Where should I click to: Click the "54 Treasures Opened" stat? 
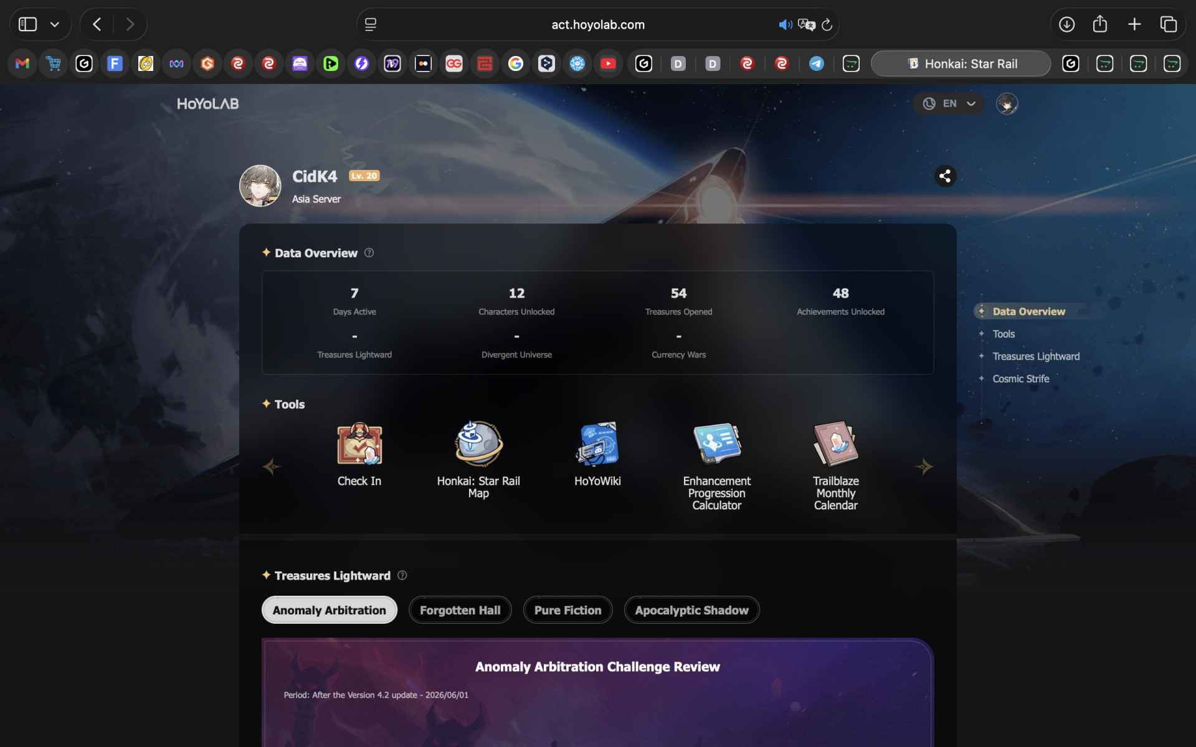pos(678,301)
